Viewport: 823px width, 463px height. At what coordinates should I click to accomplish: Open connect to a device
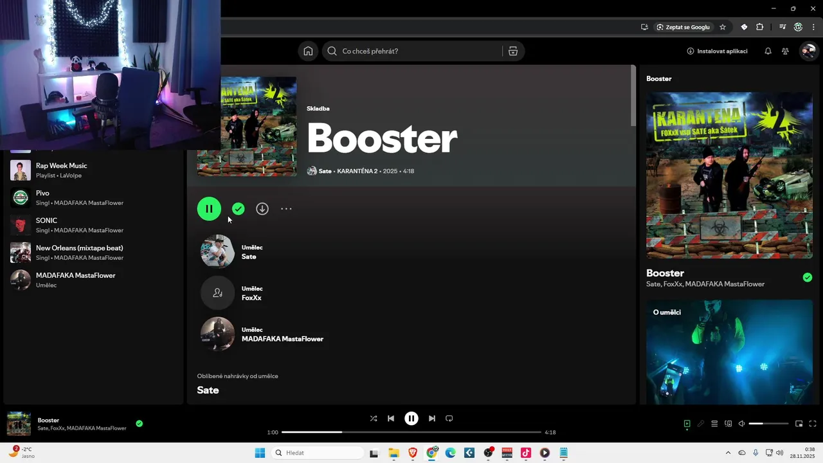coord(728,424)
